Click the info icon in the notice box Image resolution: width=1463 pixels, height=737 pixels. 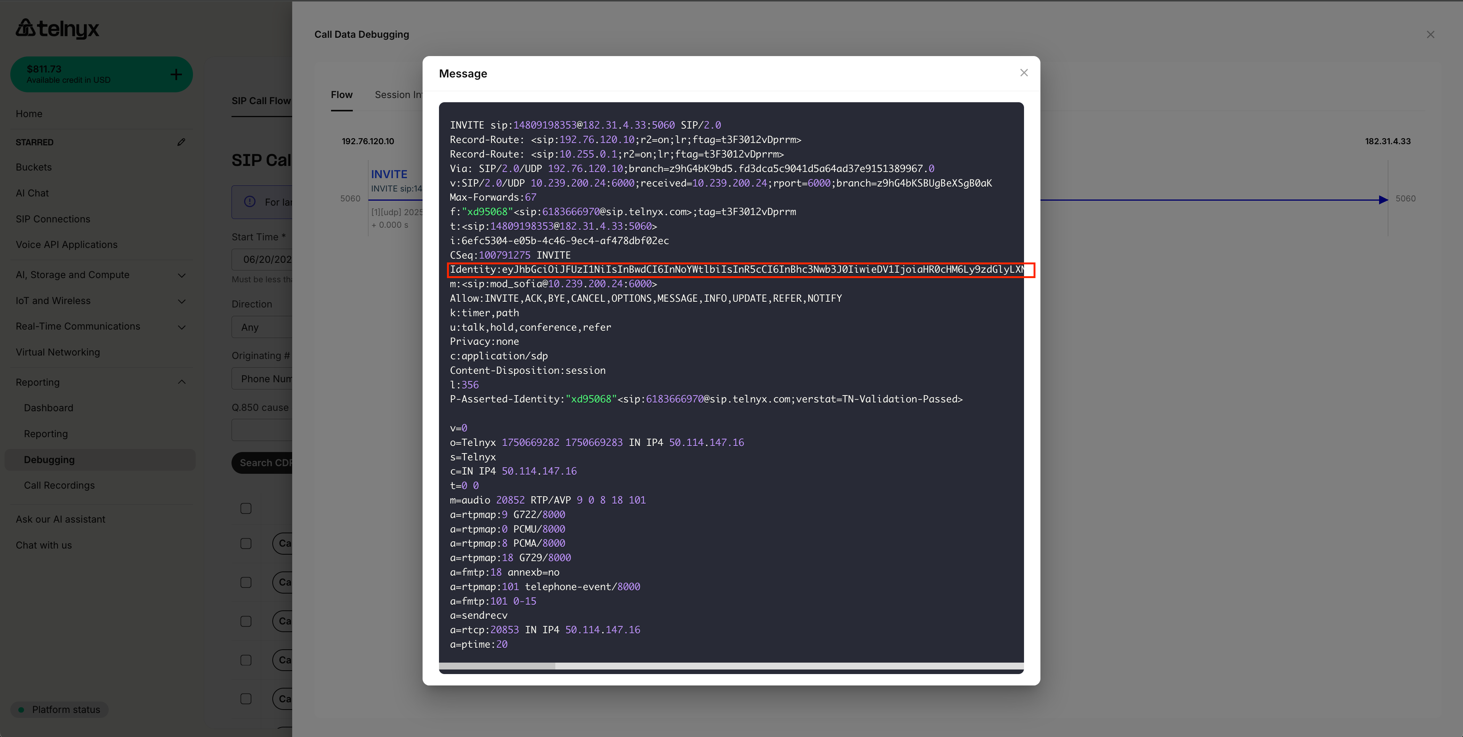tap(250, 202)
